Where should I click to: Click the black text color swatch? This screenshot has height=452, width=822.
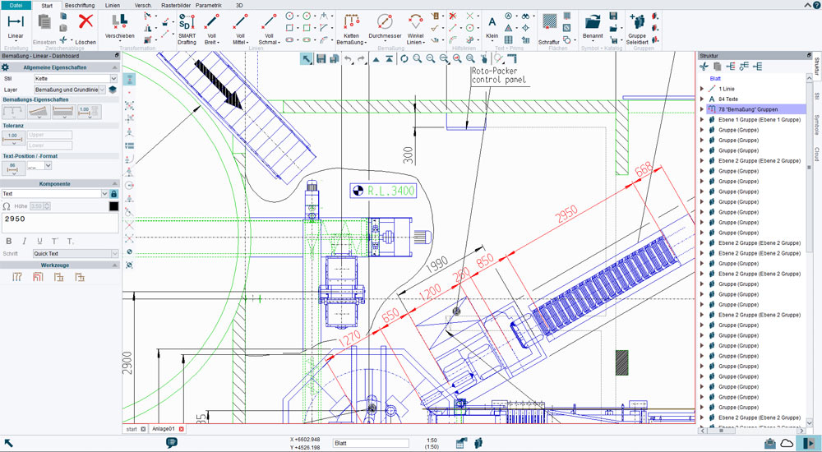pos(113,206)
